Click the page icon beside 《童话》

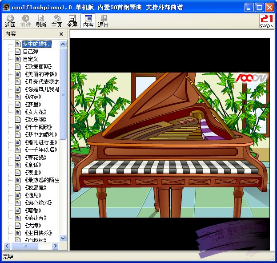[18, 165]
